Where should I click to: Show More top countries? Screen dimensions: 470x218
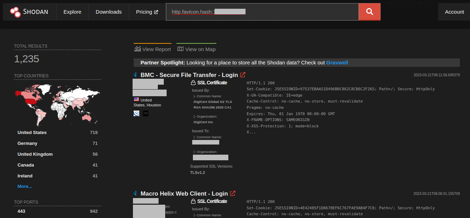pos(25,187)
